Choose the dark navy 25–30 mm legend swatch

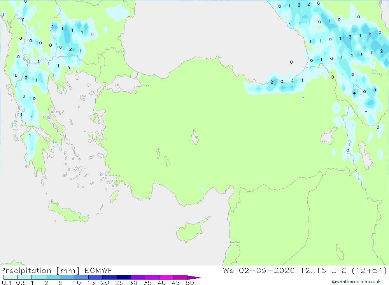tap(124, 277)
